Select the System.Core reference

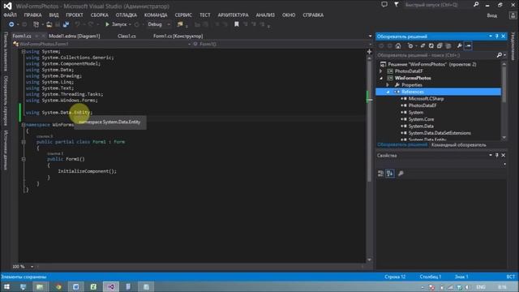pos(421,119)
